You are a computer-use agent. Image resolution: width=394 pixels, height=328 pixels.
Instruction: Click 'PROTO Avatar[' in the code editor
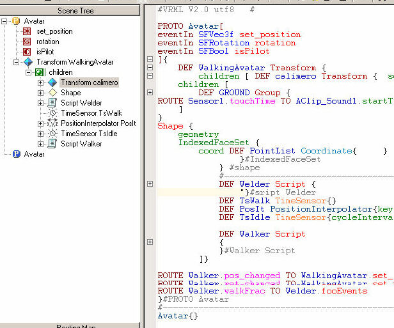tap(190, 26)
